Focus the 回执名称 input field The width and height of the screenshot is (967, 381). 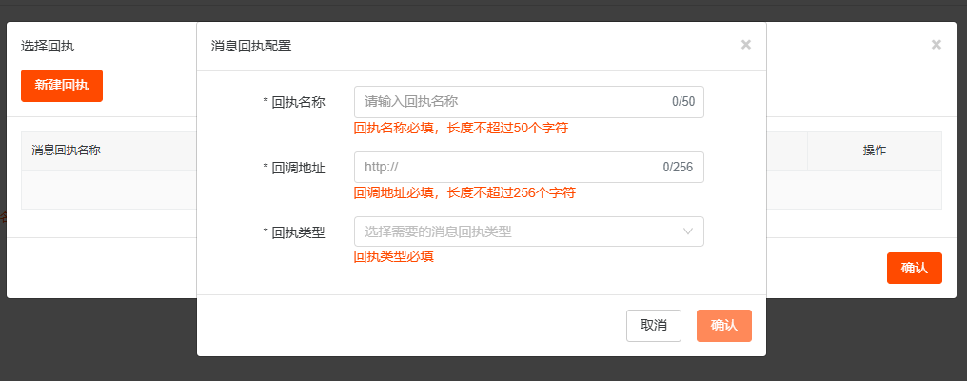pos(509,102)
